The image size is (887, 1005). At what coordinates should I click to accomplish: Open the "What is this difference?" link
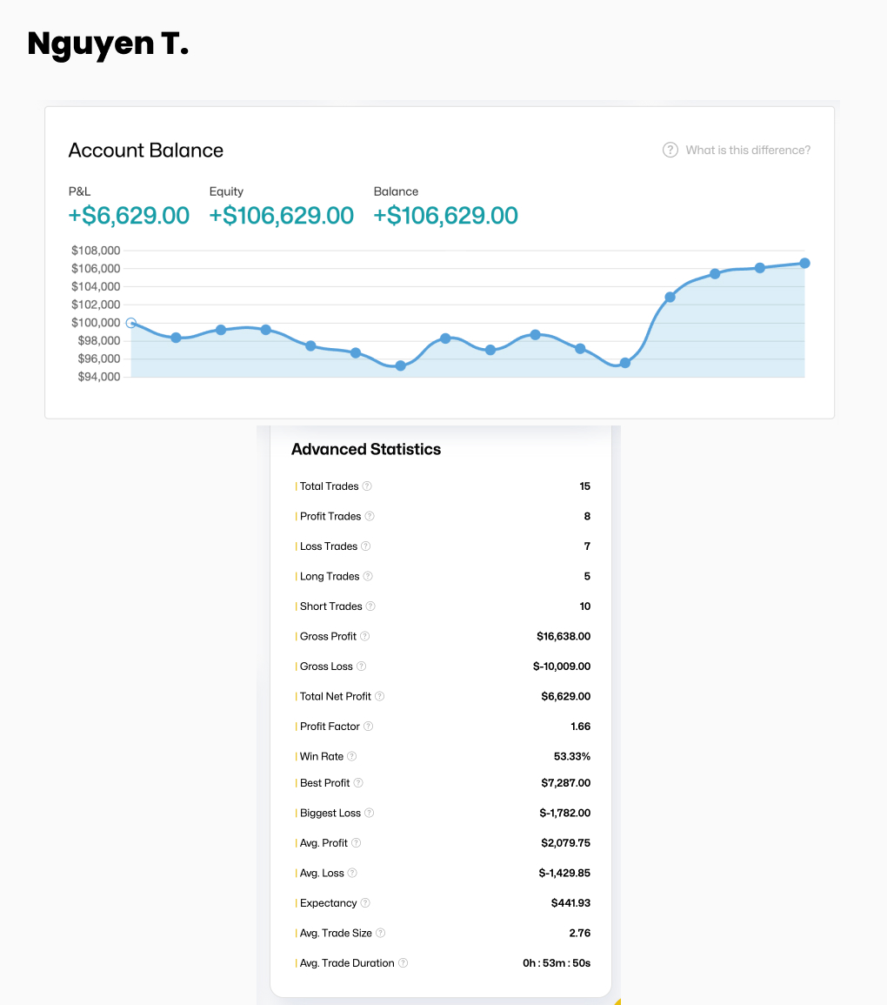pyautogui.click(x=748, y=150)
